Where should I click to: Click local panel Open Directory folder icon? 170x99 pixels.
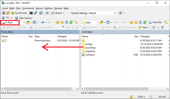tap(28, 23)
